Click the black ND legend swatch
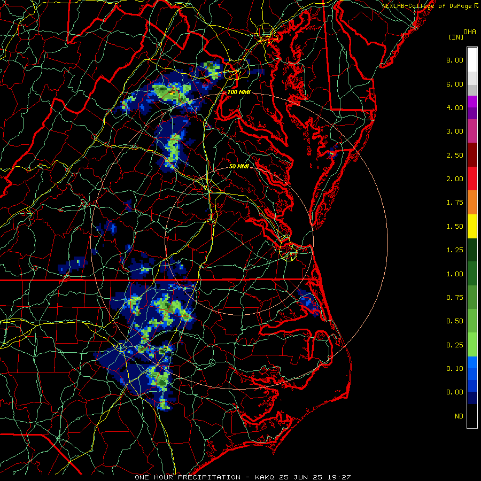 [x=472, y=416]
